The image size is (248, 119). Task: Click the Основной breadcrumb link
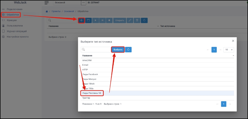click(69, 11)
